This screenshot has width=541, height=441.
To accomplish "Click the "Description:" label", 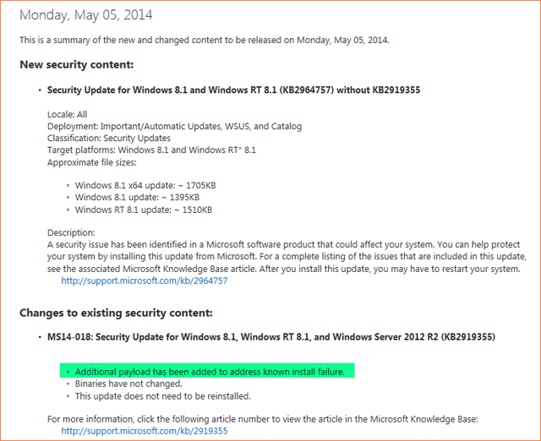I will 72,232.
